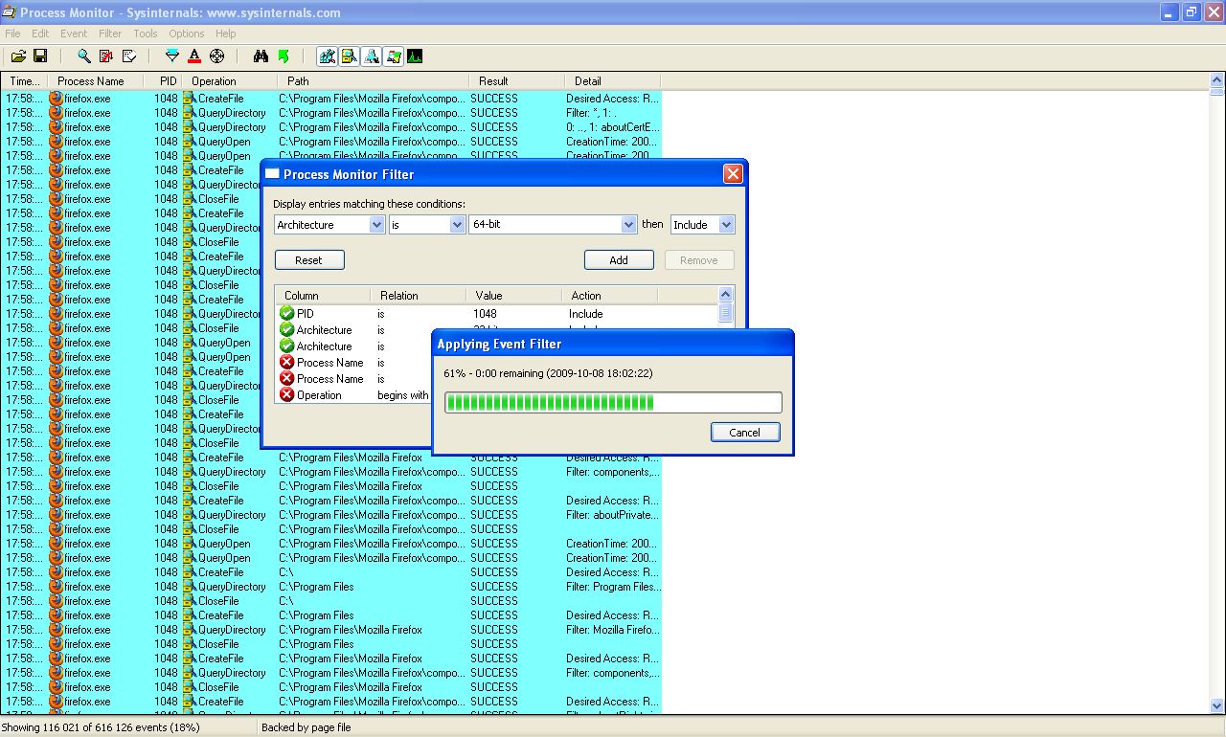Open the Edit menu
Image resolution: width=1226 pixels, height=737 pixels.
pos(40,33)
